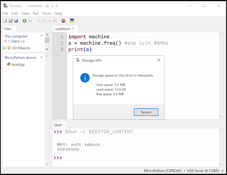Click status bar 'MicroPython (ESP8266)' text
This screenshot has height=175, width=227.
pyautogui.click(x=162, y=171)
